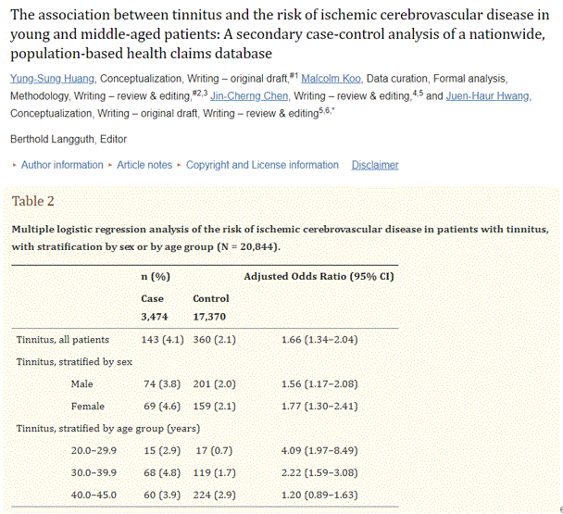
Task: Click the cell '15 (2.9)'
Action: pyautogui.click(x=162, y=450)
